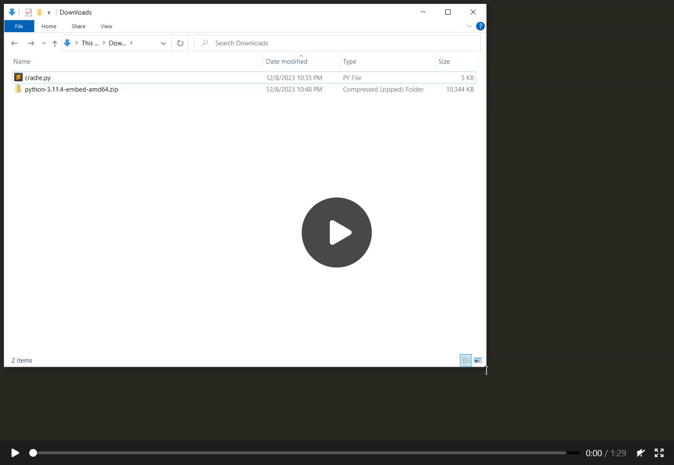Go back using the Explorer back arrow

pos(15,43)
